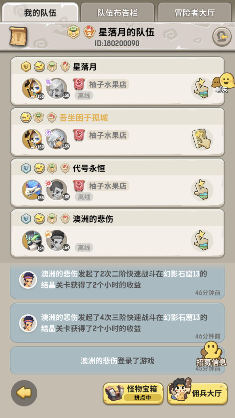Switch to the 队伍布告栏 tab
235x418 pixels.
(x=117, y=13)
